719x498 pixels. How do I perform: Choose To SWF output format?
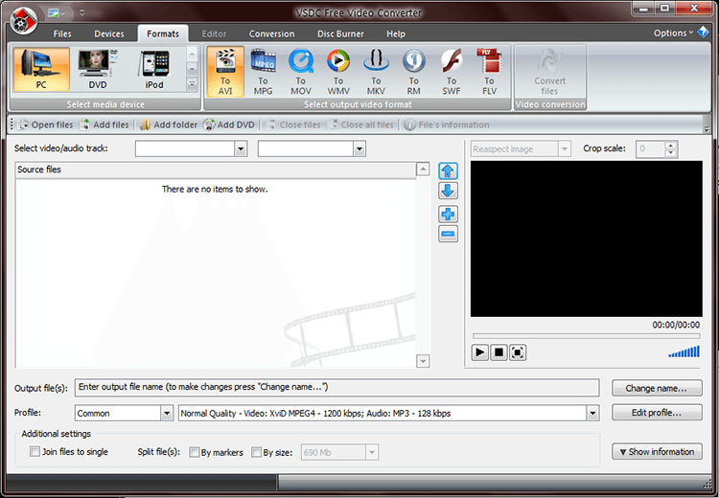tap(452, 72)
